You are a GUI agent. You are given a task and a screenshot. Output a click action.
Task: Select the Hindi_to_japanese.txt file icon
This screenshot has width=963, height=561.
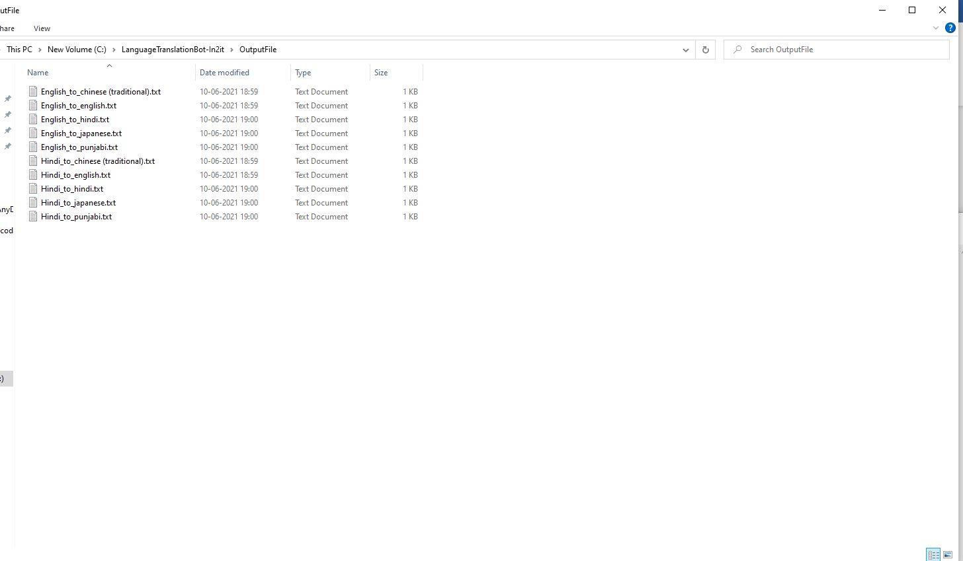33,202
